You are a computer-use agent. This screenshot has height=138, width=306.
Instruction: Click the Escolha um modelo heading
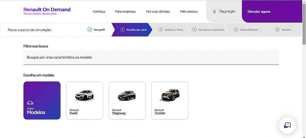39,75
